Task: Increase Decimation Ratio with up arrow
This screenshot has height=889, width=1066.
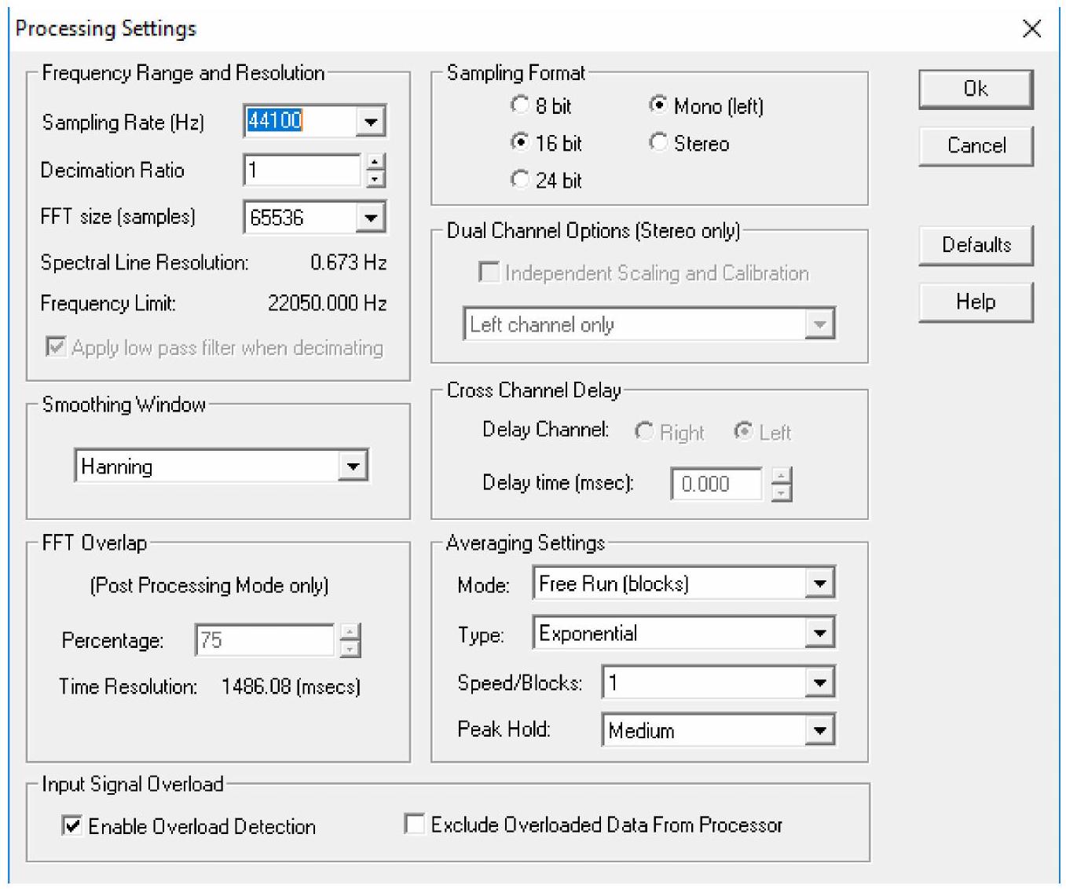Action: pos(375,163)
